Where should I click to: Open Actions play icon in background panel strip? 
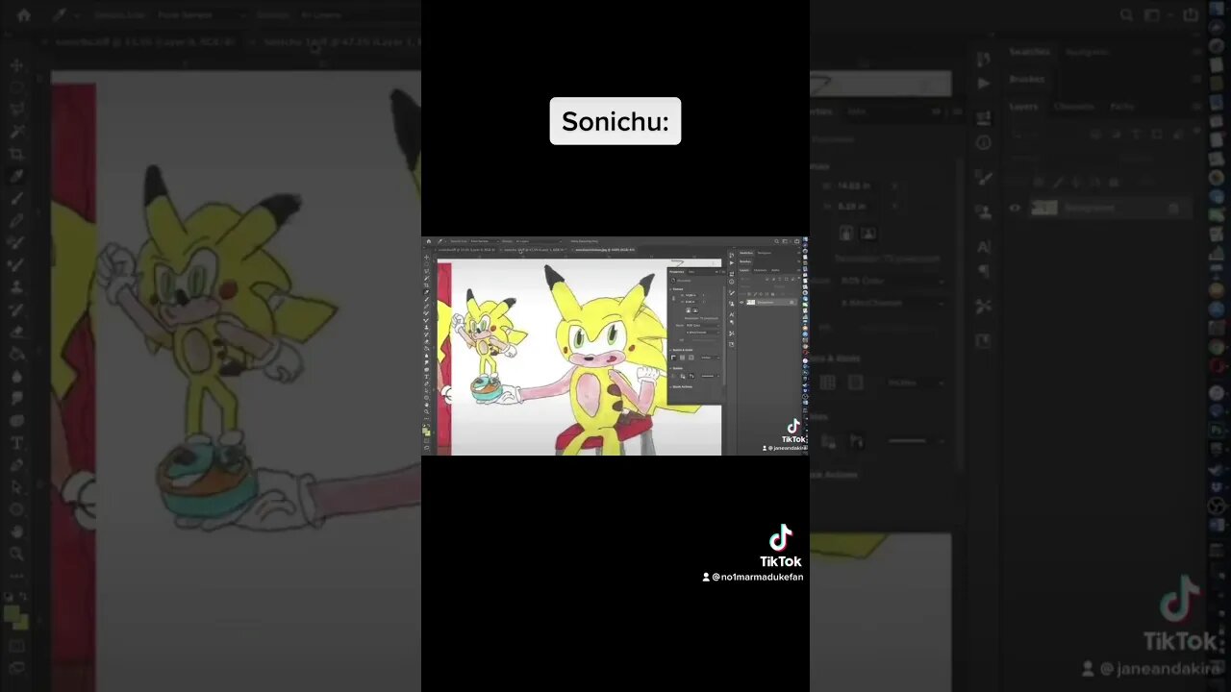(x=983, y=84)
